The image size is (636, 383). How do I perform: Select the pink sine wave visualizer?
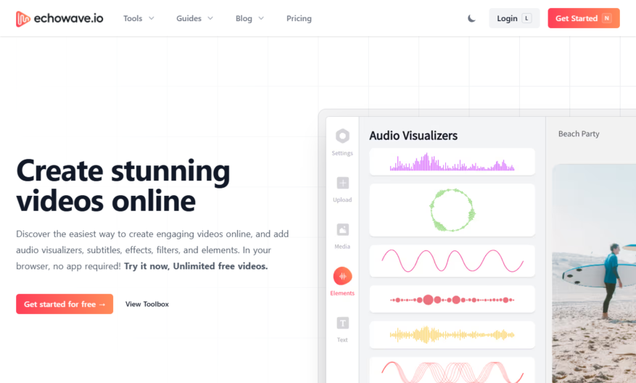[x=453, y=261]
